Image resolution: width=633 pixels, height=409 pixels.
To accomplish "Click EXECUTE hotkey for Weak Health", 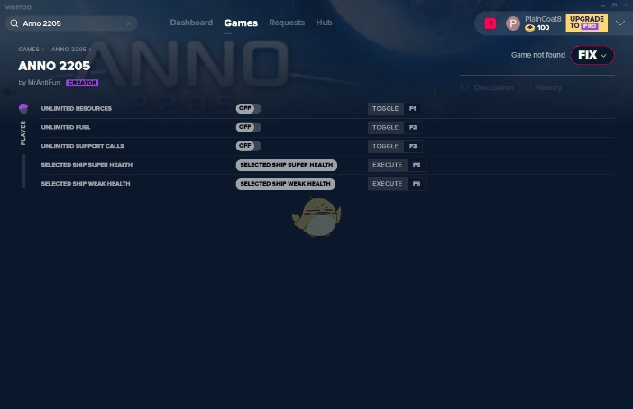I will coord(387,184).
